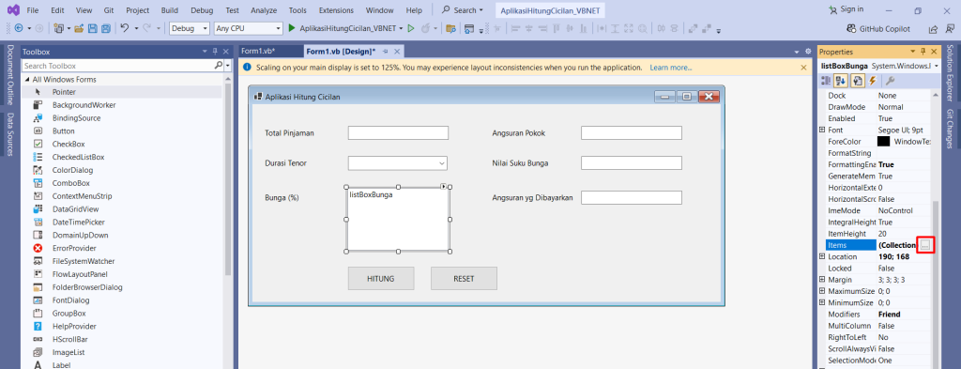
Task: Open the Learn more link in the info bar
Action: (670, 68)
